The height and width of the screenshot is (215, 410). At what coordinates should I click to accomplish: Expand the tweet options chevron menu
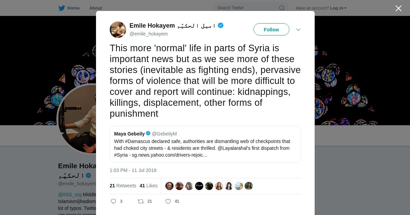click(298, 30)
